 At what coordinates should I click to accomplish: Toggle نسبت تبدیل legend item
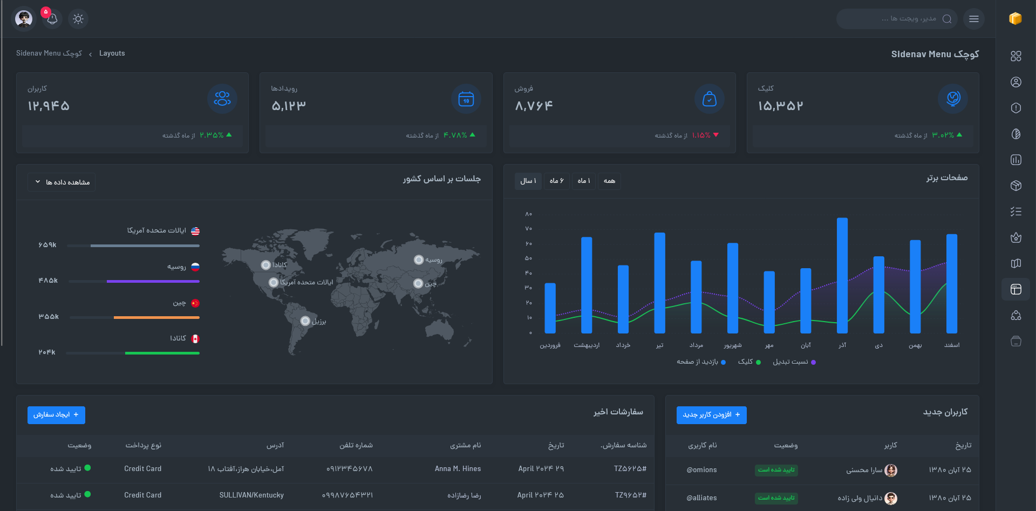(794, 362)
